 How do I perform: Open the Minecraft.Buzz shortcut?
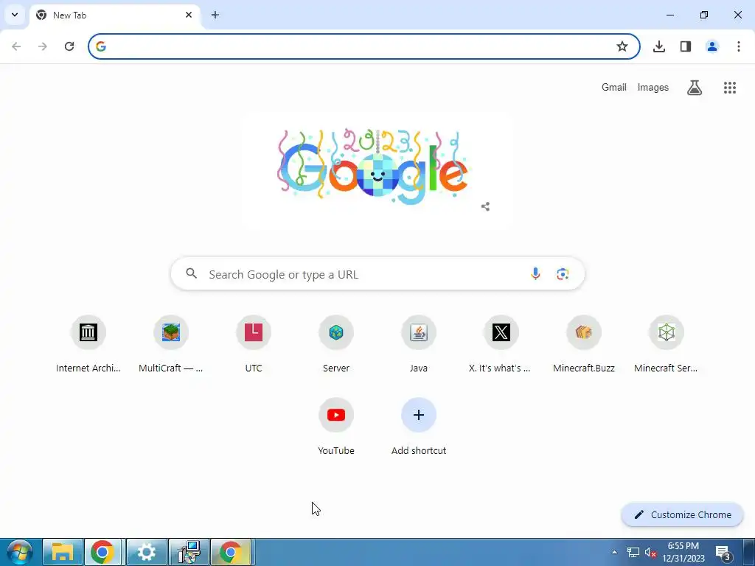(x=584, y=344)
